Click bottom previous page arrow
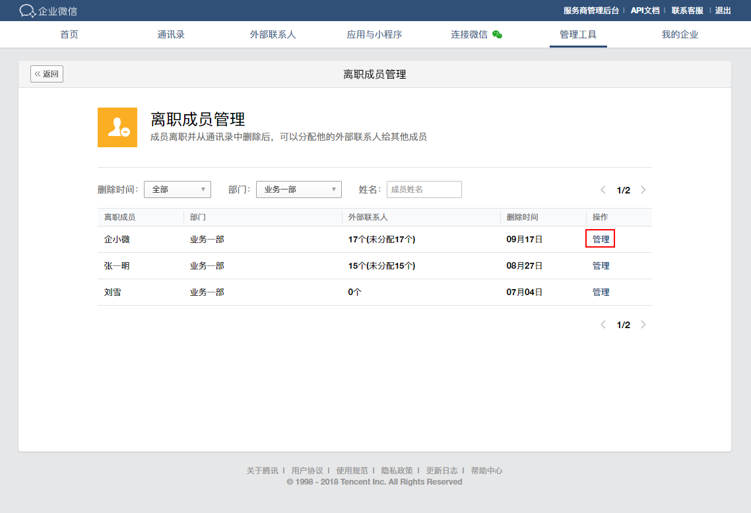Screen dimensions: 751x513 (603, 325)
